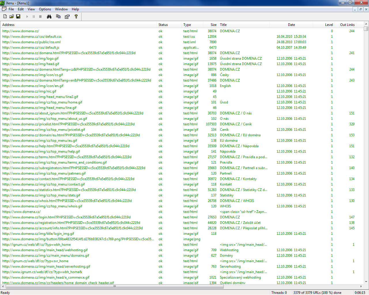Click the Start play arrow toolbar icon
This screenshot has height=295, width=369.
point(27,16)
